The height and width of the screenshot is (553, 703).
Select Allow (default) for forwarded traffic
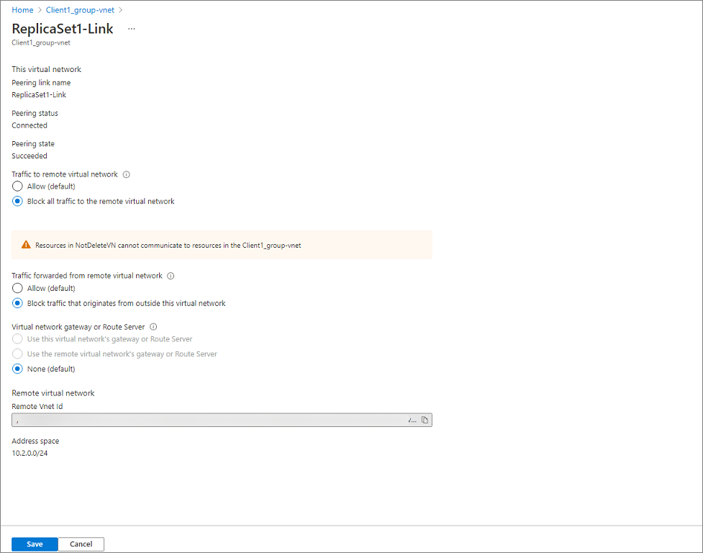point(17,288)
